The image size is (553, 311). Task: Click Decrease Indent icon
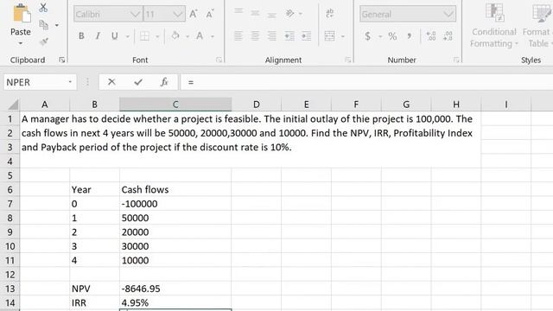click(289, 36)
